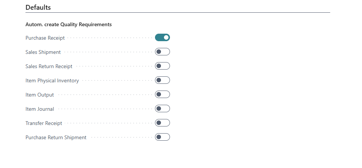
Task: Click the dotted leader after Item Journal
Action: 105,109
